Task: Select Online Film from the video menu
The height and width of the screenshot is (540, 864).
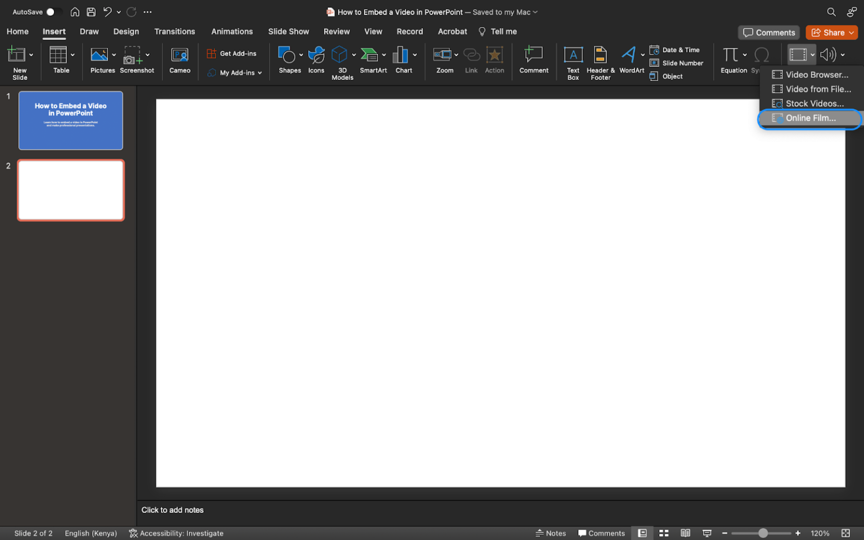Action: [x=809, y=118]
